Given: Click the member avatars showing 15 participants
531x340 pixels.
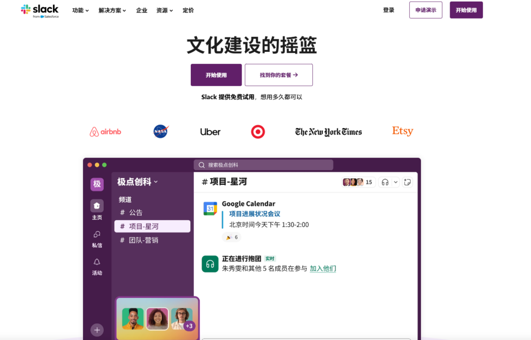Looking at the screenshot, I should tap(358, 182).
